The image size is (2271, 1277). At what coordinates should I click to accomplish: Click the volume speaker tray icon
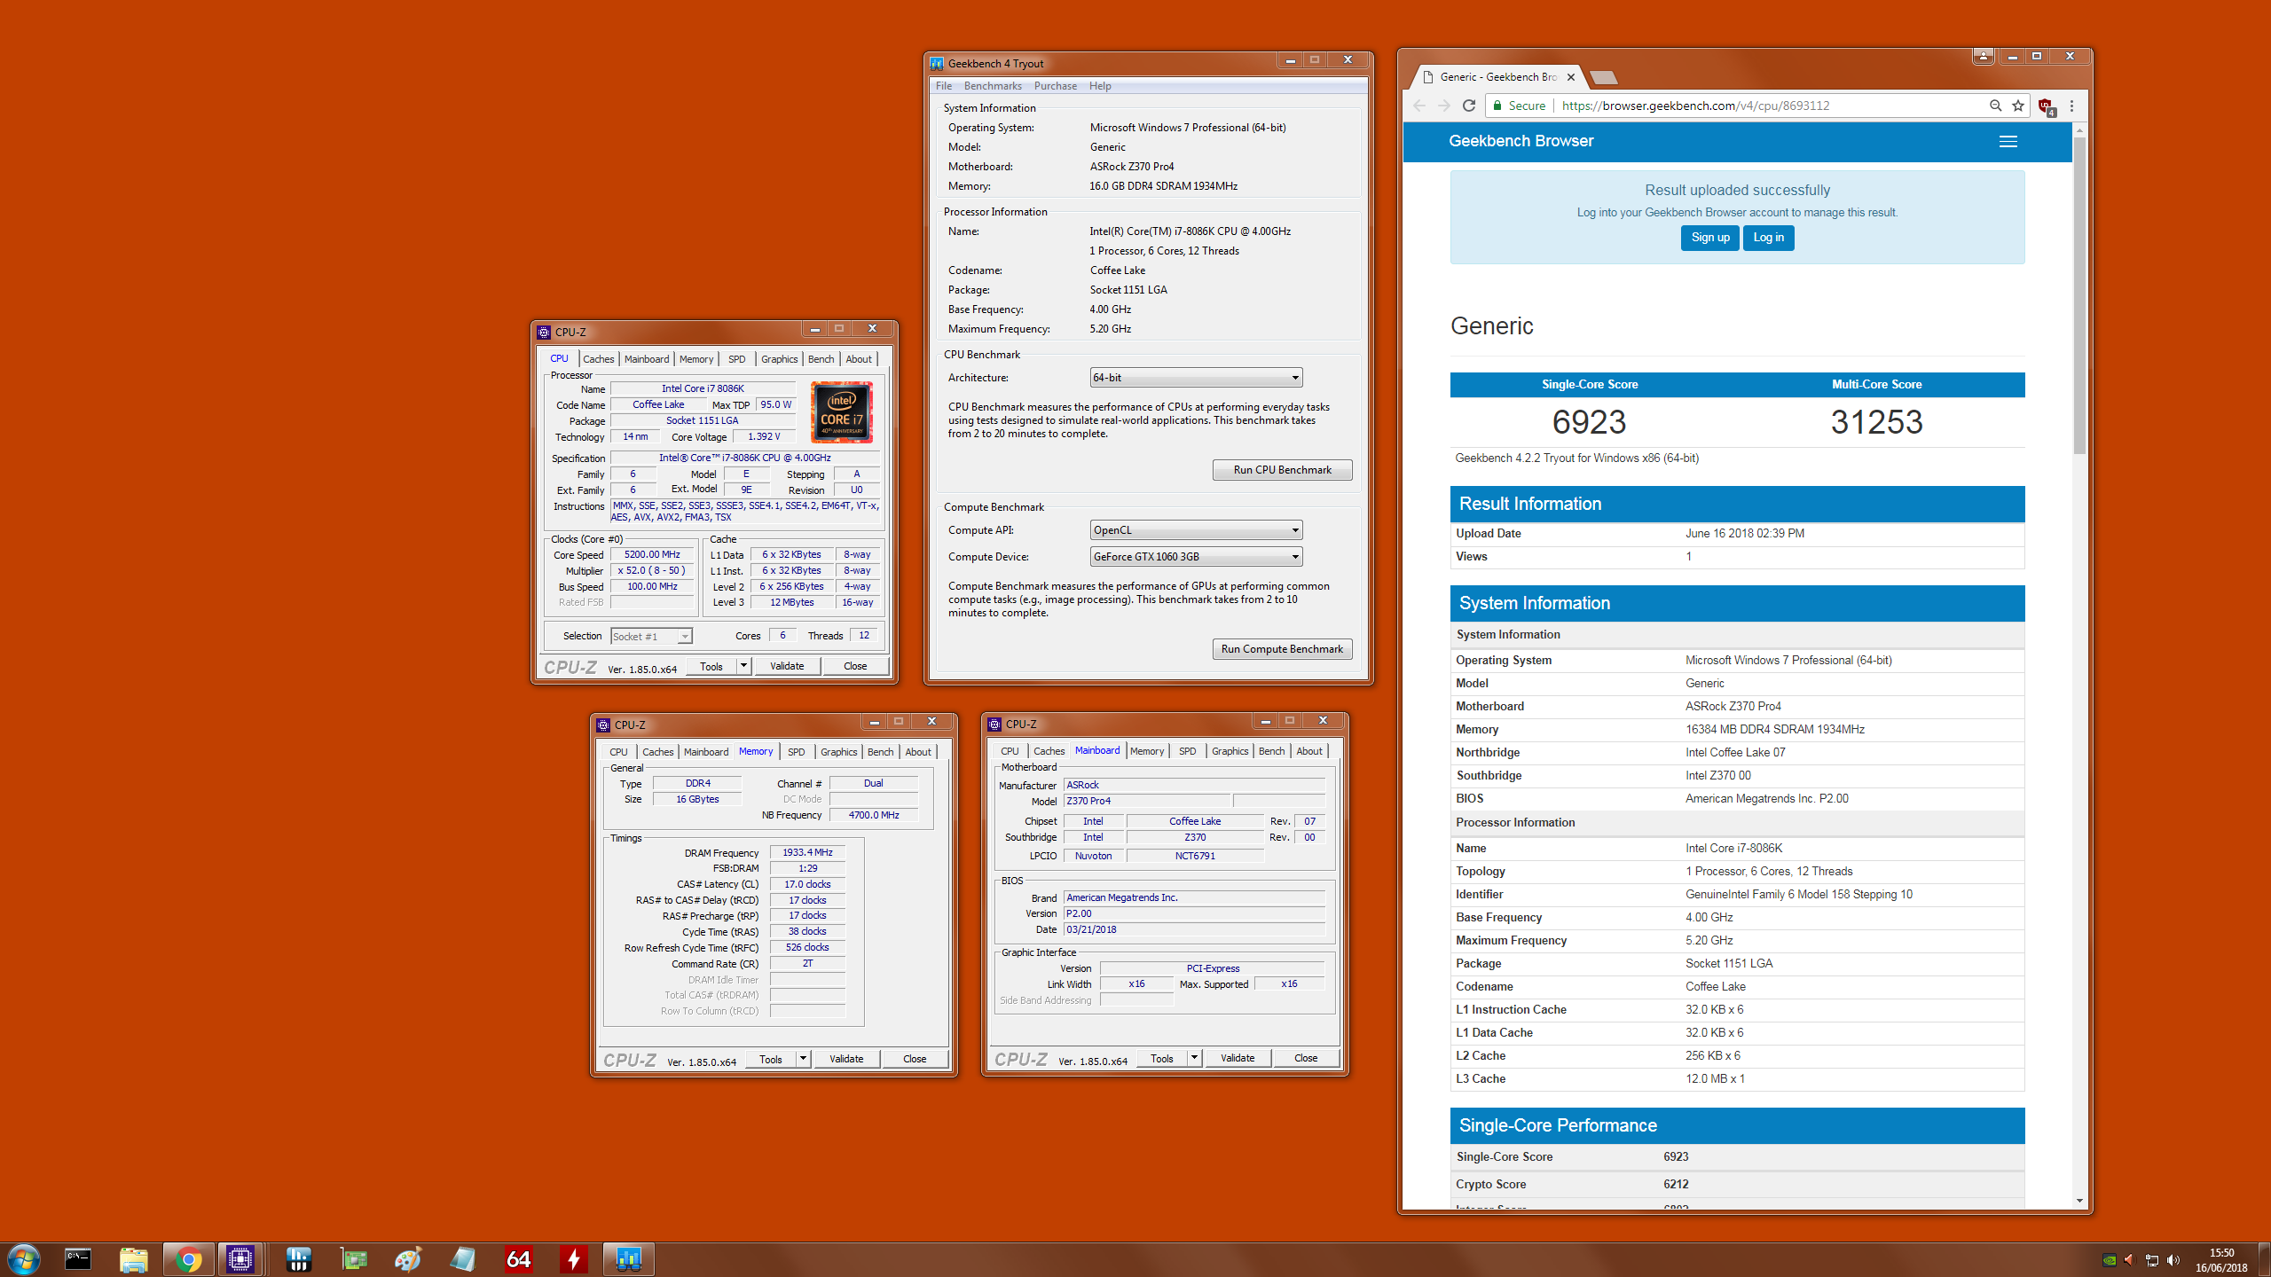pyautogui.click(x=2173, y=1260)
